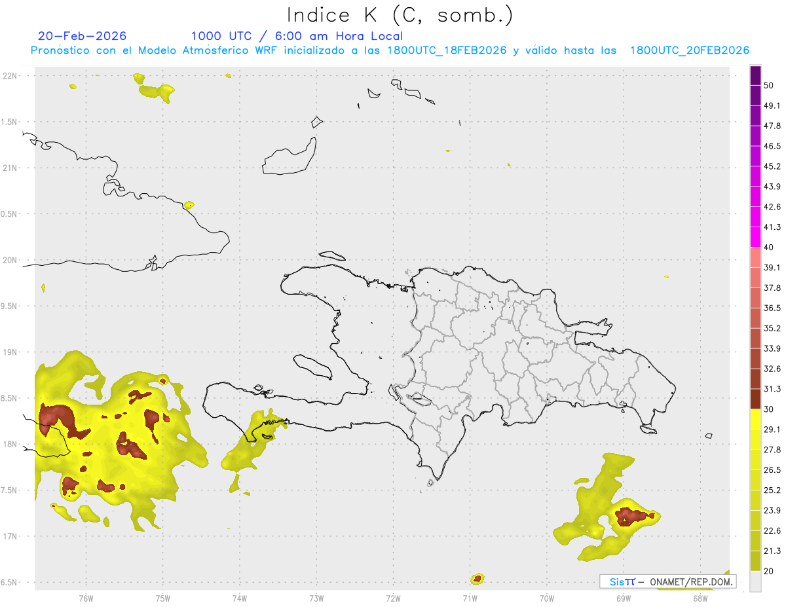Viewport: 786px width, 607px height.
Task: Click the colorbar value "42.6"
Action: [x=772, y=207]
